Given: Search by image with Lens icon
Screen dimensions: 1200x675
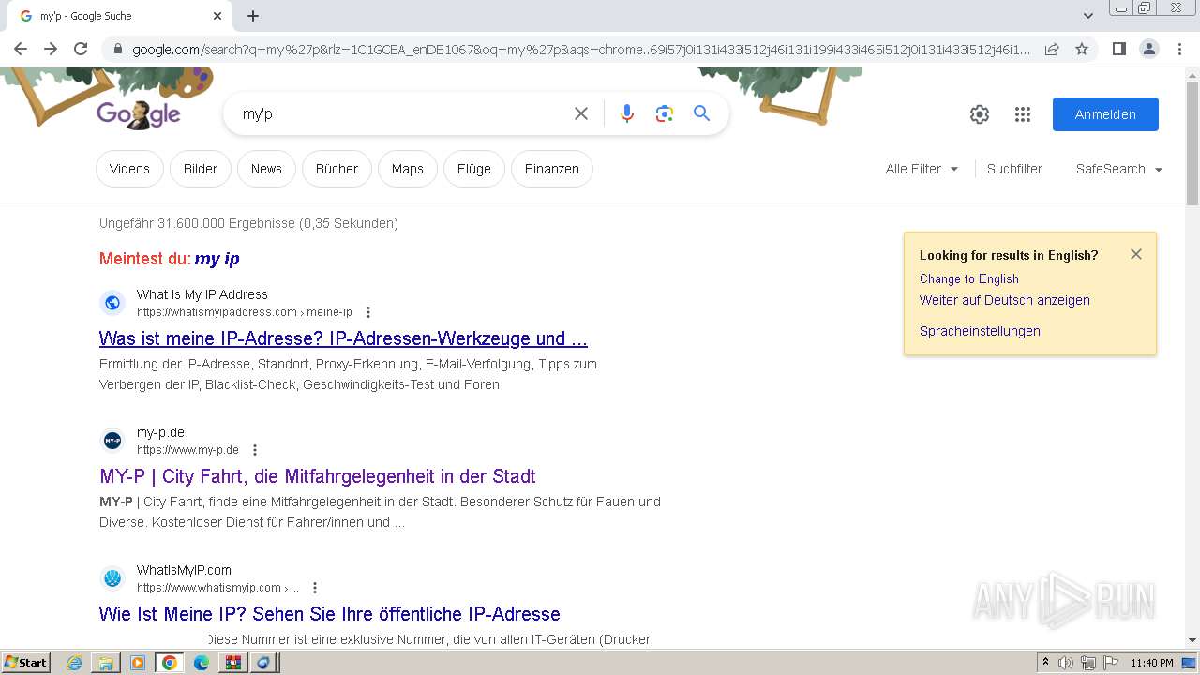Looking at the screenshot, I should (x=665, y=113).
